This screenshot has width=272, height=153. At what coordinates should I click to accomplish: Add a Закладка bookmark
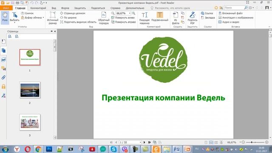click(208, 17)
